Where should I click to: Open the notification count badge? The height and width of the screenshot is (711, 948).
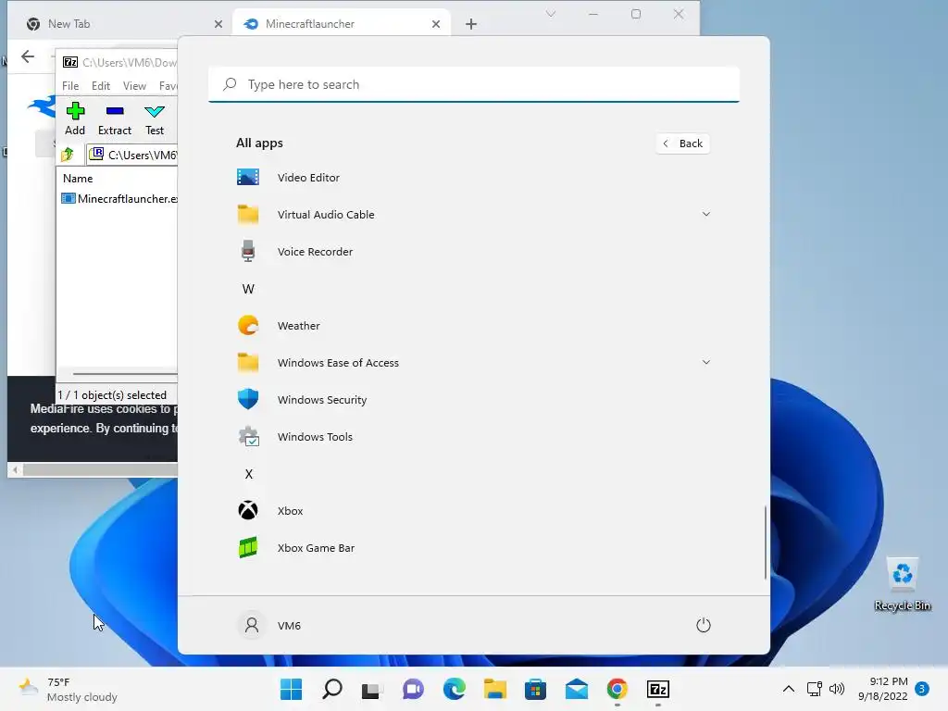[x=922, y=688]
